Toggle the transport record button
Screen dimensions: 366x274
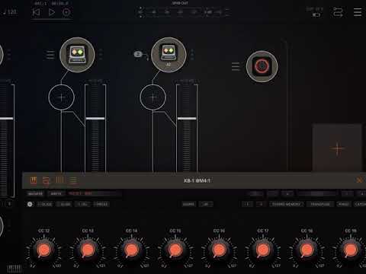click(x=66, y=12)
